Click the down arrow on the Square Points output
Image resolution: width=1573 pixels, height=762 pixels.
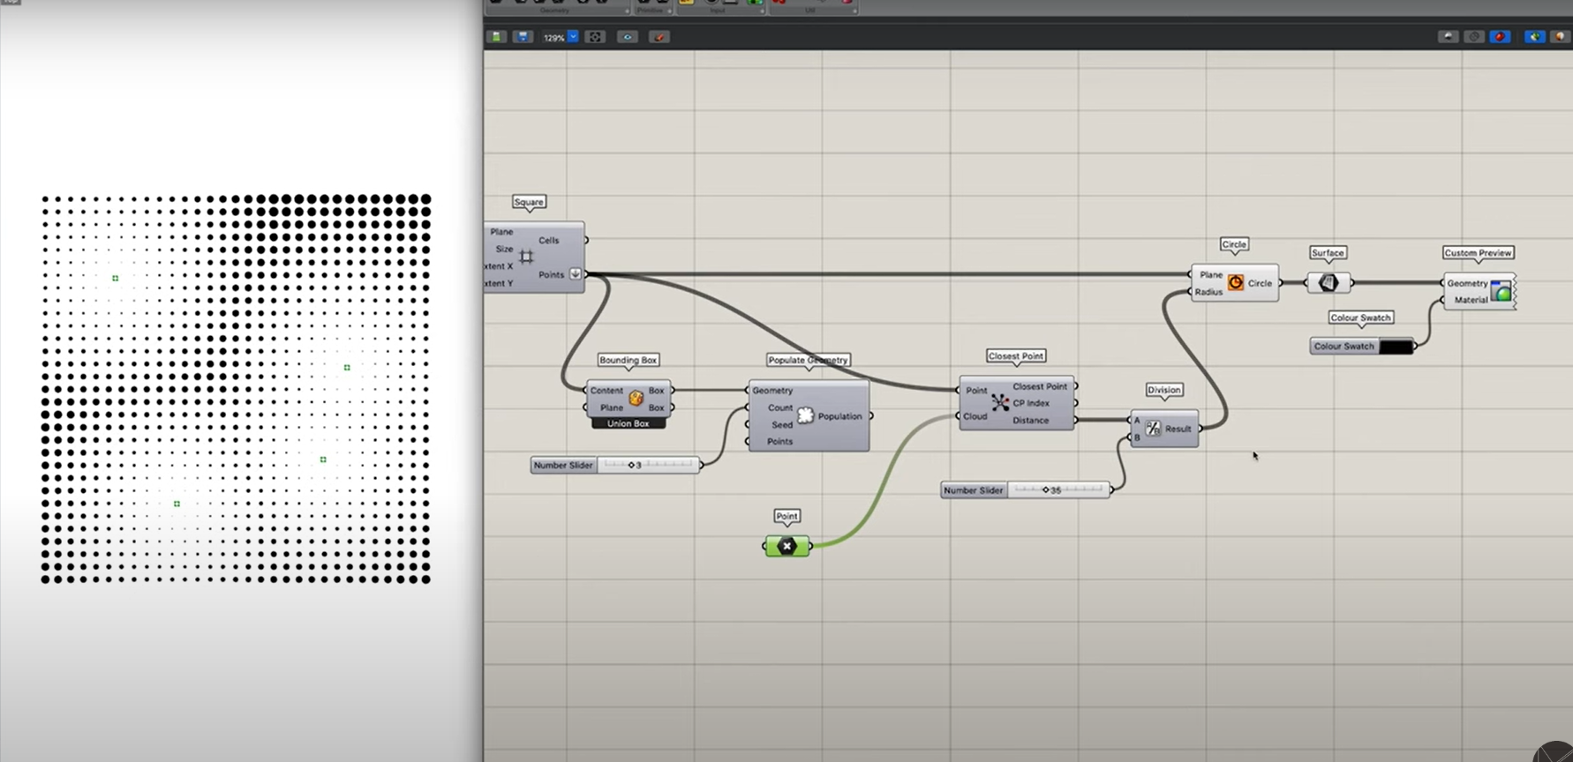(576, 274)
